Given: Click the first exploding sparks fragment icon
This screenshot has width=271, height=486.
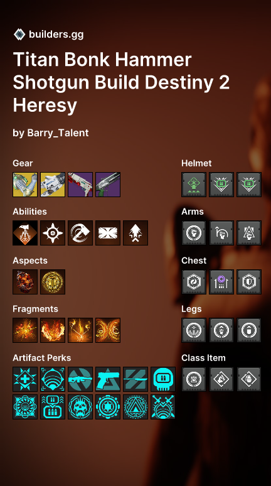Looking at the screenshot, I should click(x=25, y=330).
